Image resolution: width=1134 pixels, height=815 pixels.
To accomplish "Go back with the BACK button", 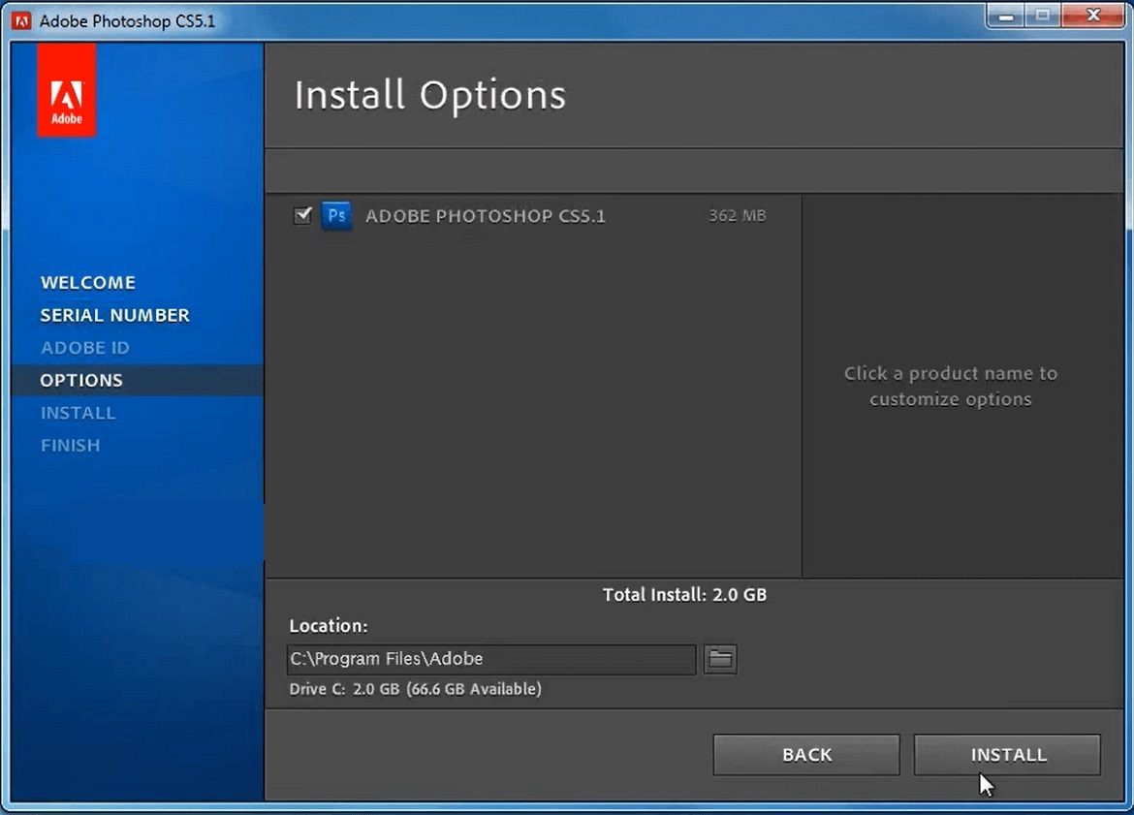I will click(806, 755).
